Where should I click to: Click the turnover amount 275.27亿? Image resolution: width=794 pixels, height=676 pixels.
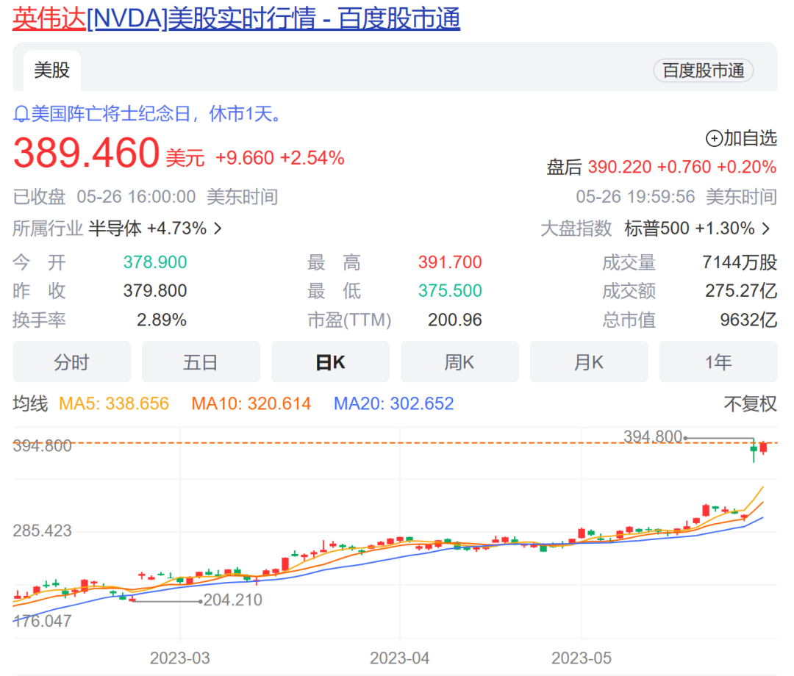741,291
